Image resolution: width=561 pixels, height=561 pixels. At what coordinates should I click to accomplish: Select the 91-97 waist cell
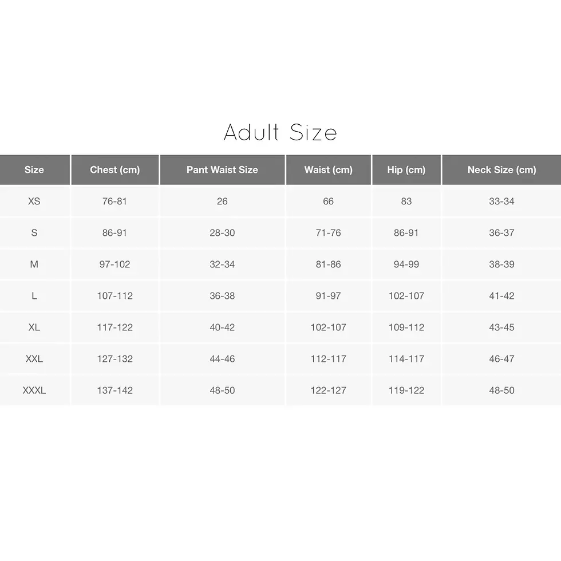(x=328, y=296)
